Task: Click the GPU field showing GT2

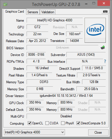Action: [37, 27]
